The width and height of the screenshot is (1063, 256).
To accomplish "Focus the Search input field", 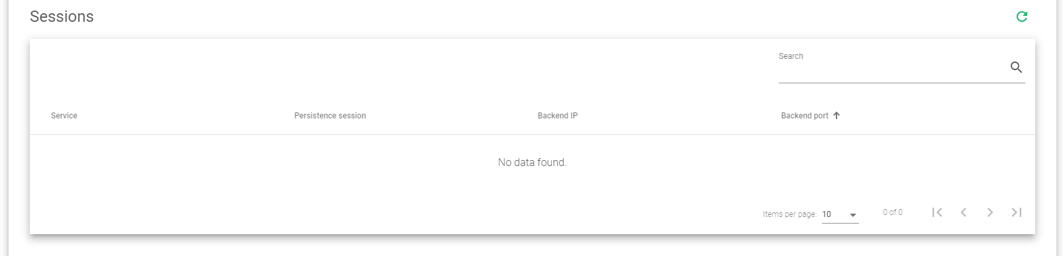I will coord(892,67).
